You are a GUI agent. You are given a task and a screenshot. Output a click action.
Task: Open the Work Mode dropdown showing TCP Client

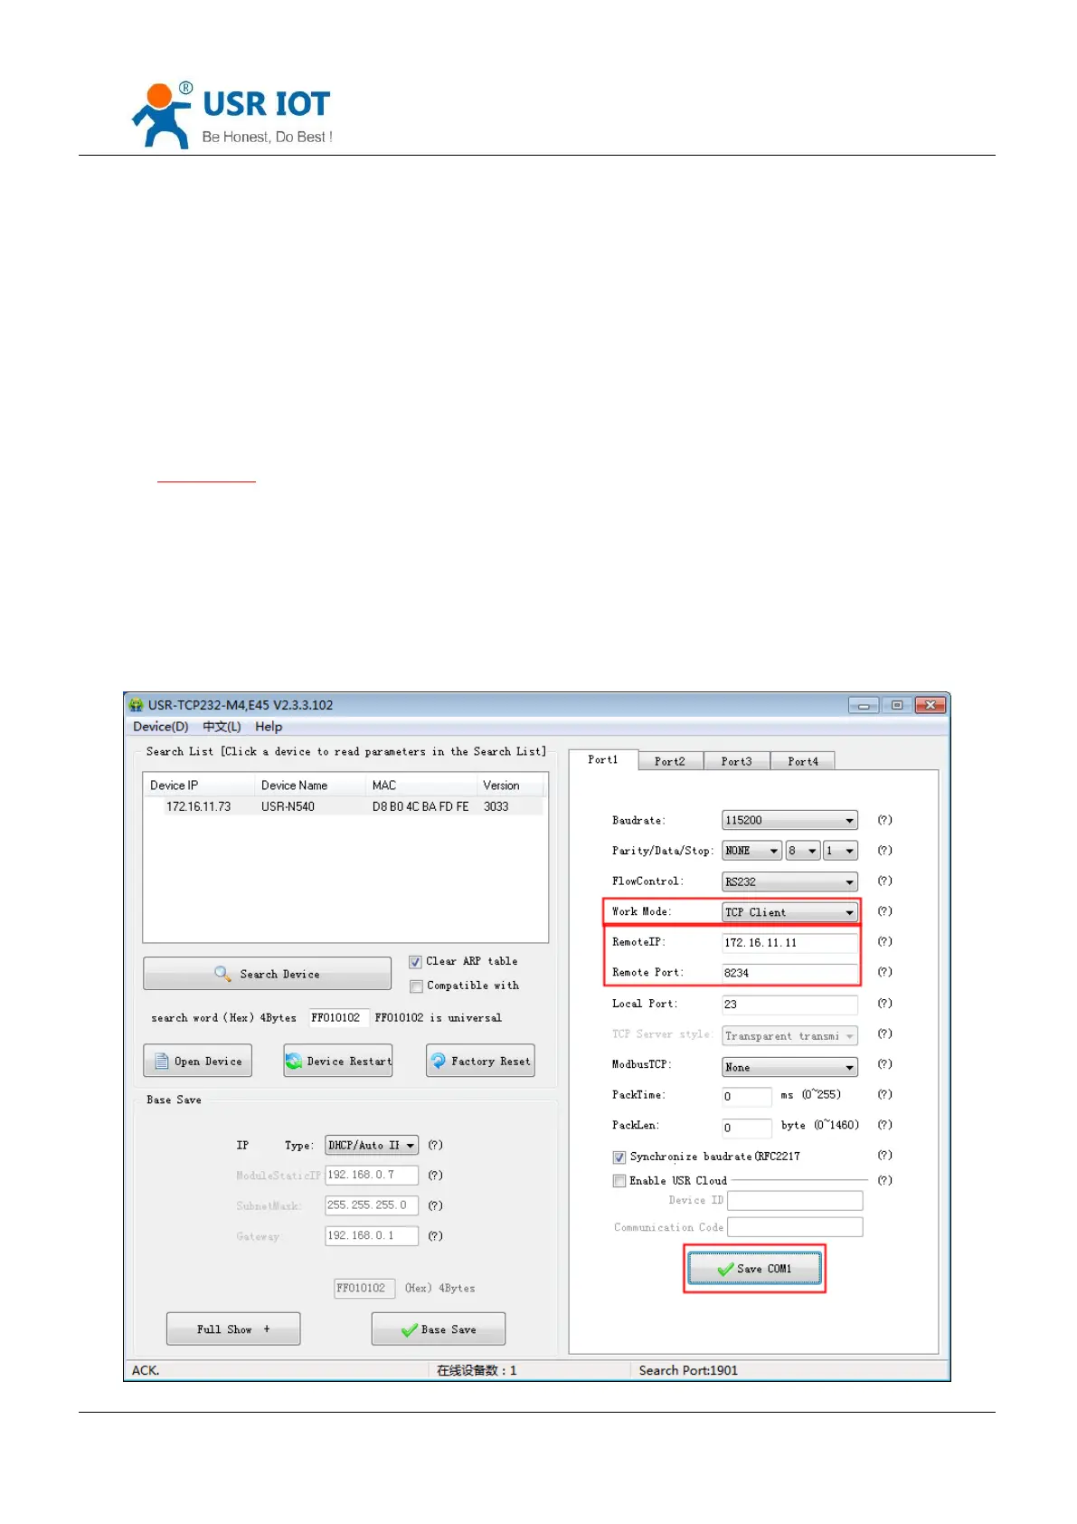(x=789, y=912)
